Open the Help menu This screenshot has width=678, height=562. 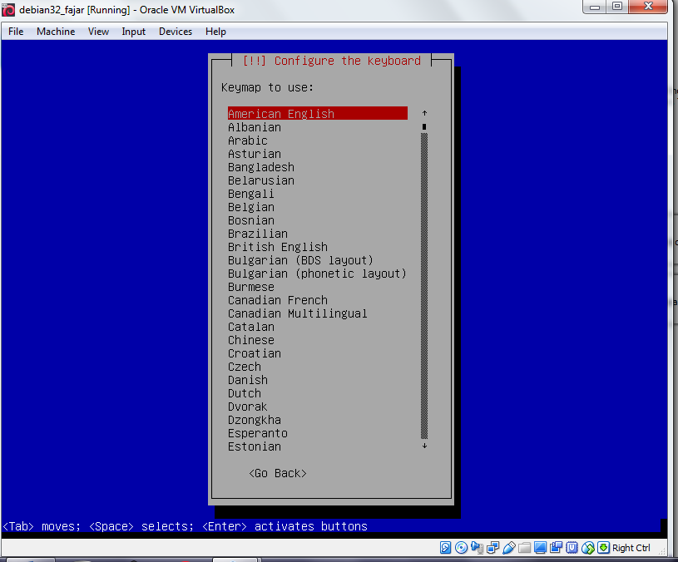tap(215, 32)
